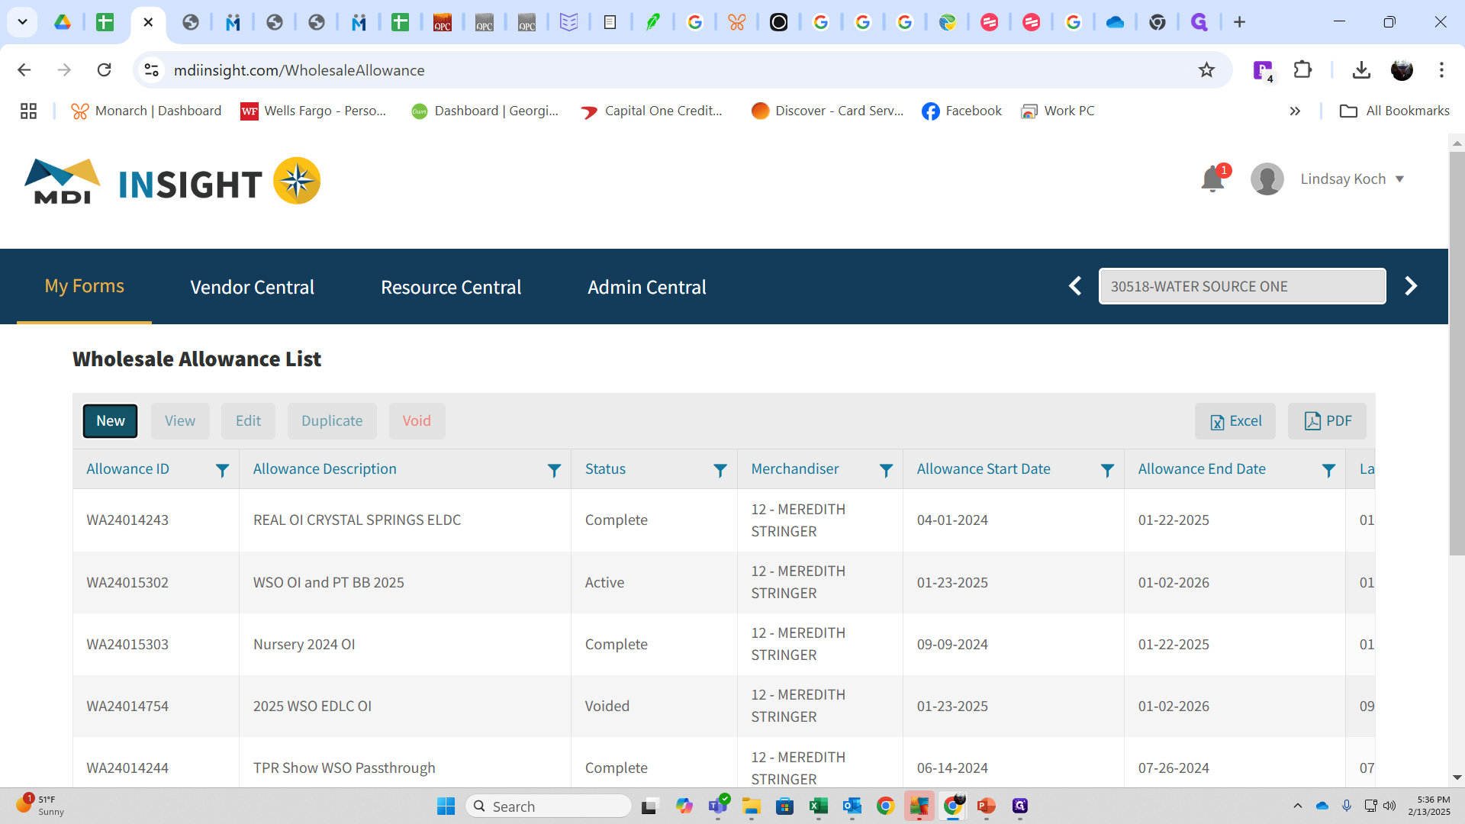Click the notification bell icon
This screenshot has width=1465, height=824.
point(1212,179)
